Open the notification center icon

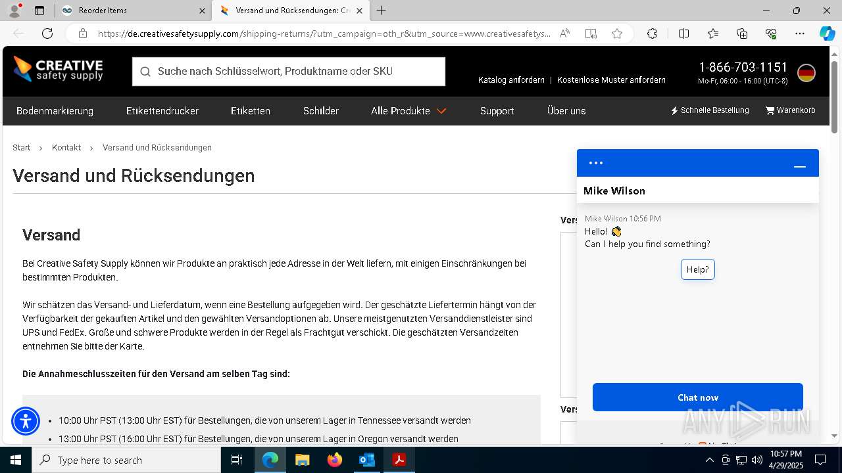820,460
